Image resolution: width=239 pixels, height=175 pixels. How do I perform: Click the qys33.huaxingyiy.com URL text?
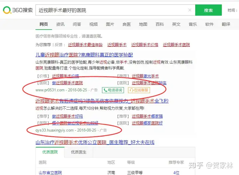tap(54, 130)
